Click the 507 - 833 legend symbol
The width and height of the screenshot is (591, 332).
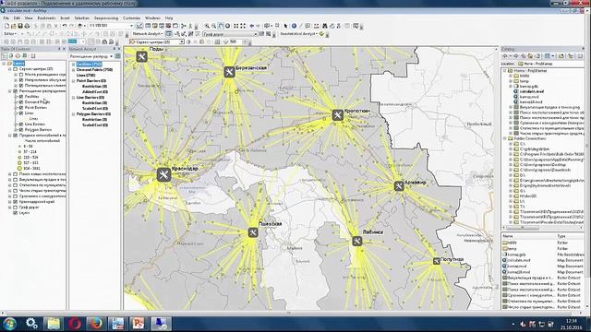pyautogui.click(x=19, y=163)
